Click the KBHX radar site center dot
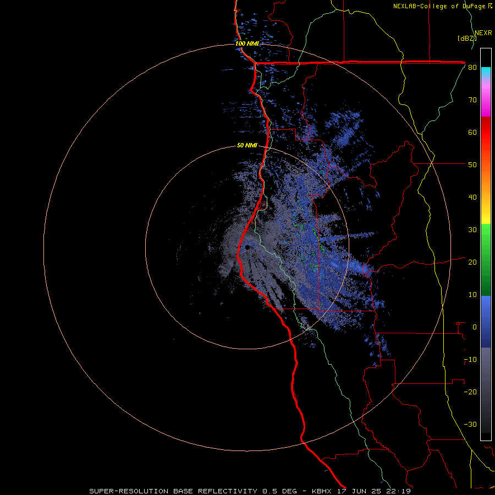The image size is (495, 495). pyautogui.click(x=248, y=247)
